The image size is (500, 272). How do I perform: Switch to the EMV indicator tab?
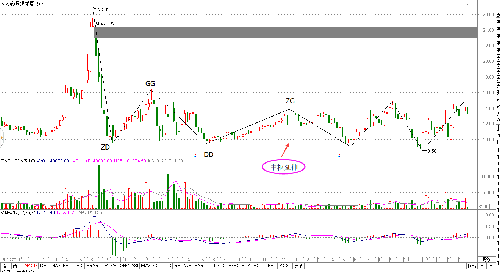tap(145, 266)
